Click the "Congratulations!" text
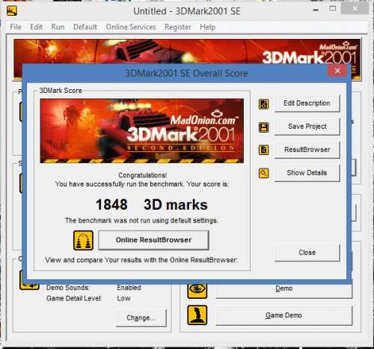 click(x=143, y=175)
